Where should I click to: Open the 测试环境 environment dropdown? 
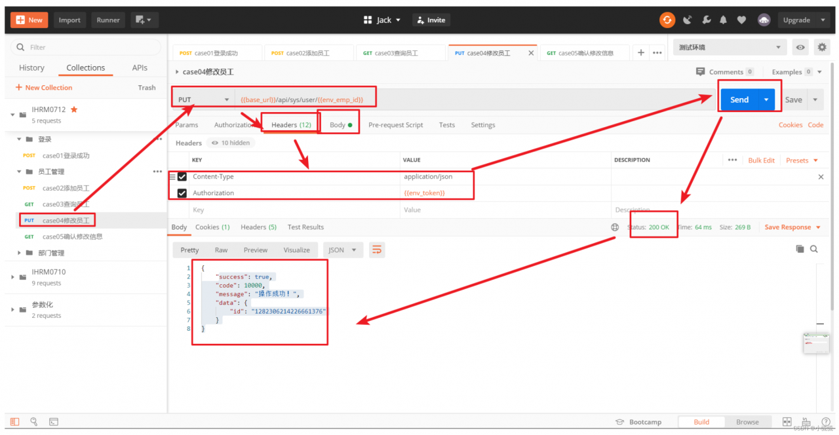pos(730,47)
